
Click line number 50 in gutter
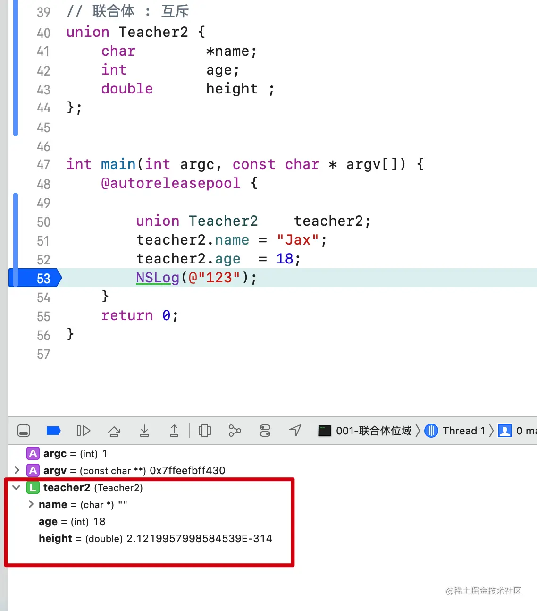[43, 222]
